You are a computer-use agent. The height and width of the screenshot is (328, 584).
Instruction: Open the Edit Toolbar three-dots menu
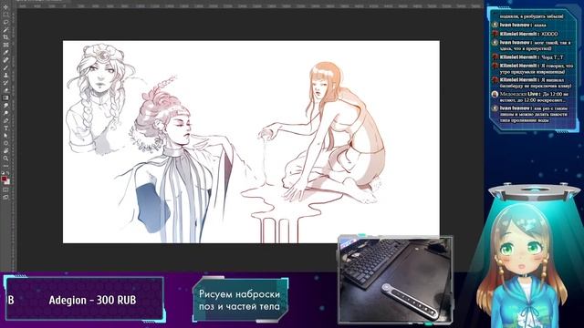pos(5,166)
